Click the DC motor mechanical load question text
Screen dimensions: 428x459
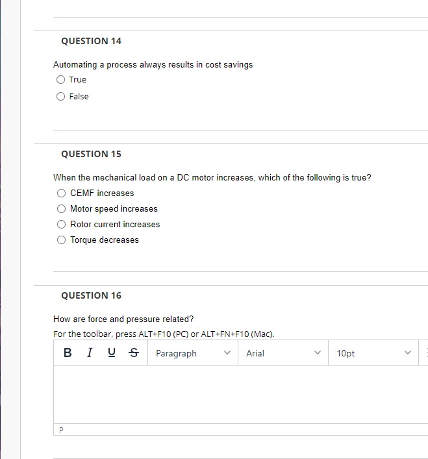212,178
